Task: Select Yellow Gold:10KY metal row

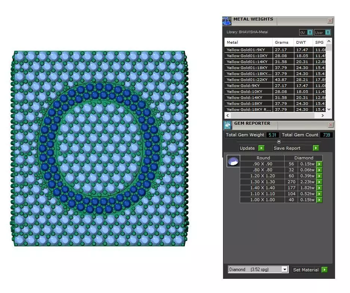Action: (x=275, y=92)
